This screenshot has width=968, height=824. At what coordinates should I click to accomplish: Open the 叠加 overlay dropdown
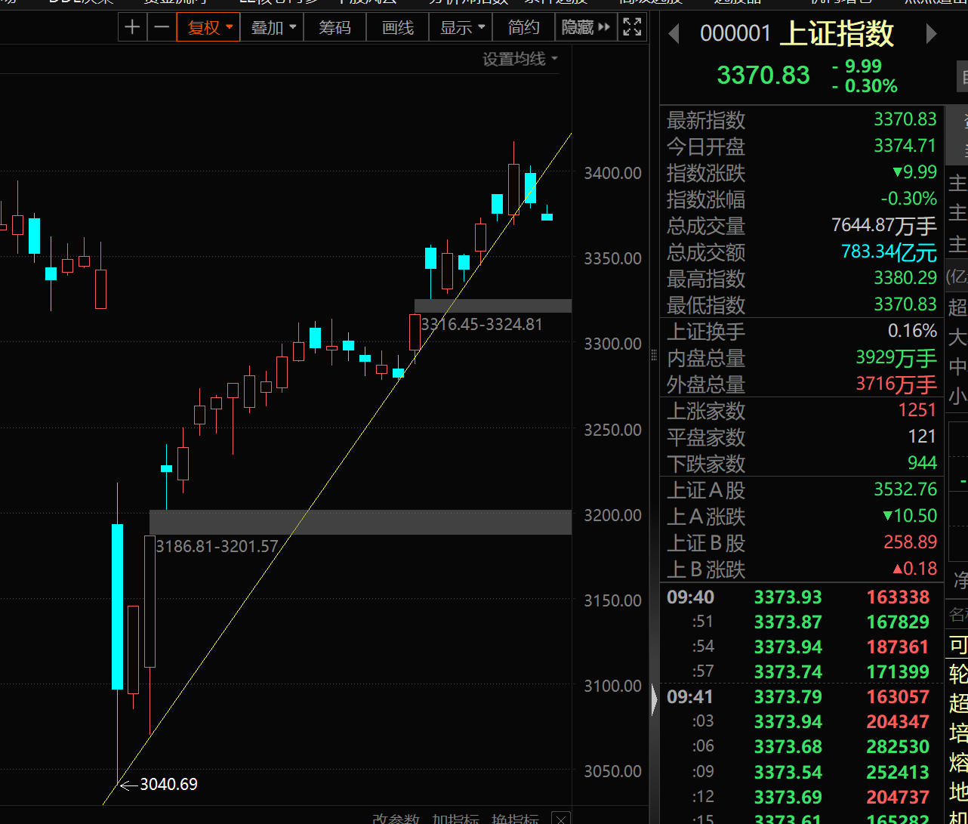point(273,27)
